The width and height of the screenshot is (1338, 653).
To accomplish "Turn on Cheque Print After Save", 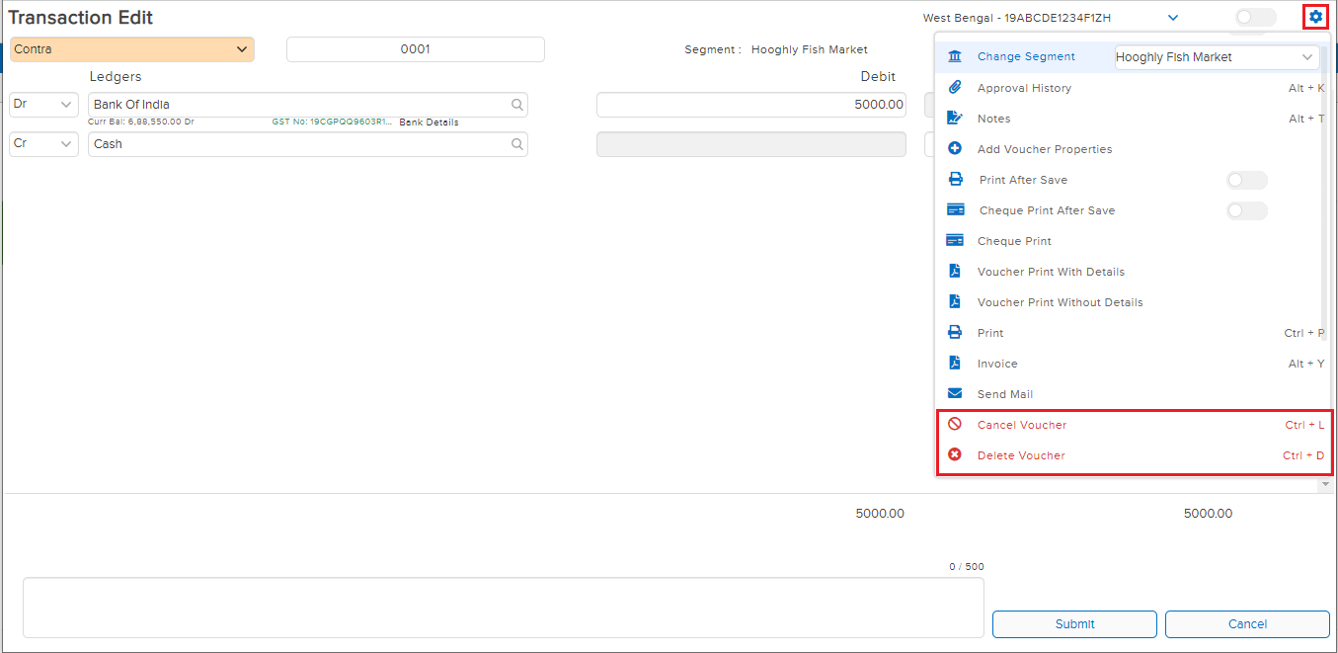I will click(x=1245, y=210).
